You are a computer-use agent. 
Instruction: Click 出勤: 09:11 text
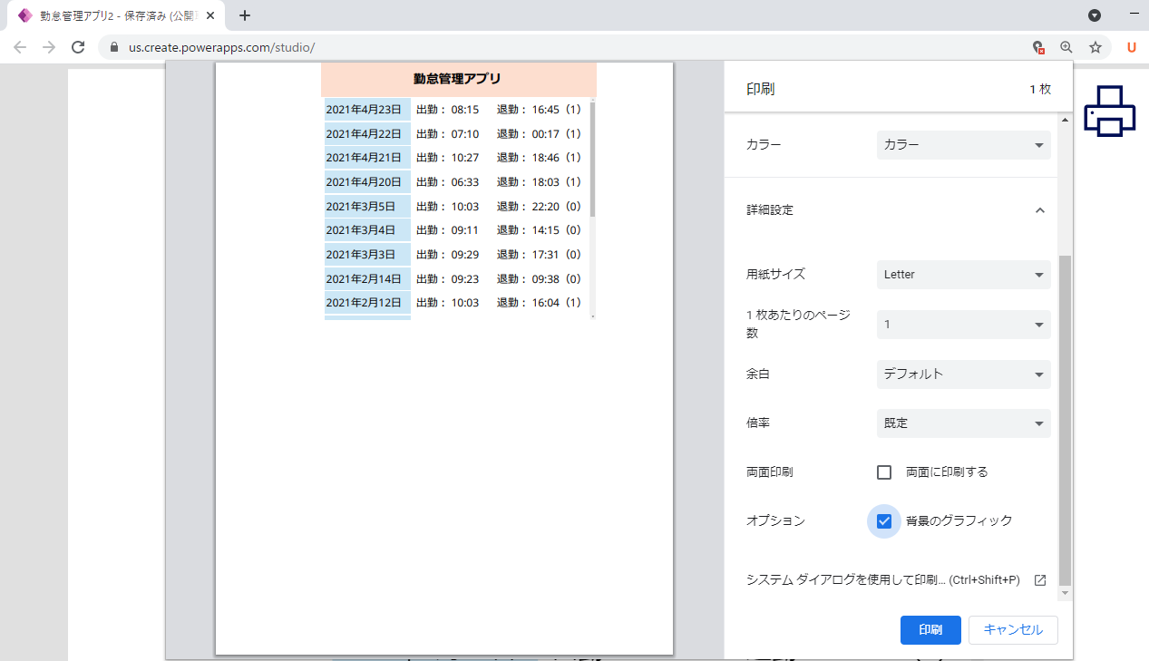point(447,230)
